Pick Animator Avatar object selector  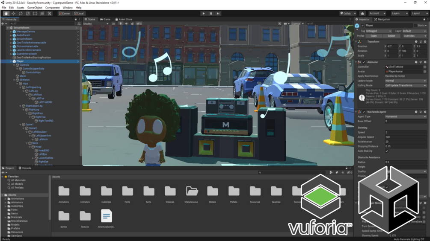click(x=425, y=71)
